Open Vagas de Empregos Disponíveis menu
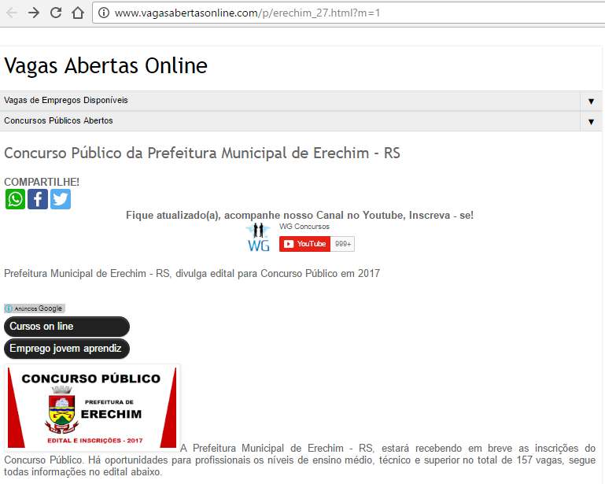 pyautogui.click(x=66, y=101)
